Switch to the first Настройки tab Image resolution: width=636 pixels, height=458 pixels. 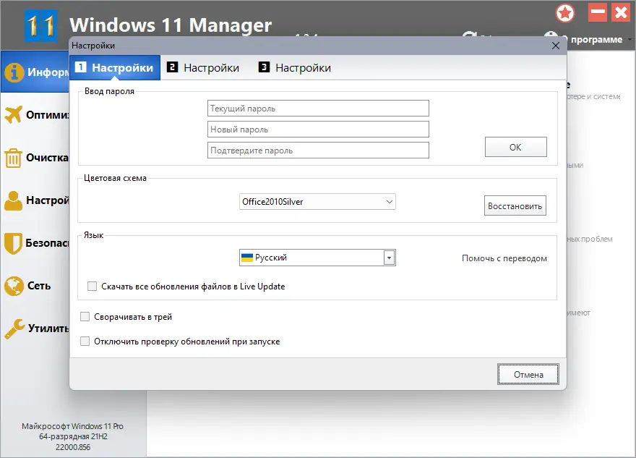click(115, 67)
